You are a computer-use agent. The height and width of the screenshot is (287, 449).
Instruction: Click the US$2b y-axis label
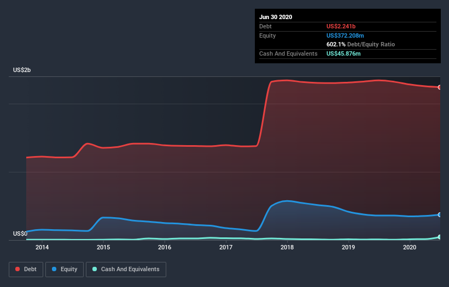[x=22, y=70]
